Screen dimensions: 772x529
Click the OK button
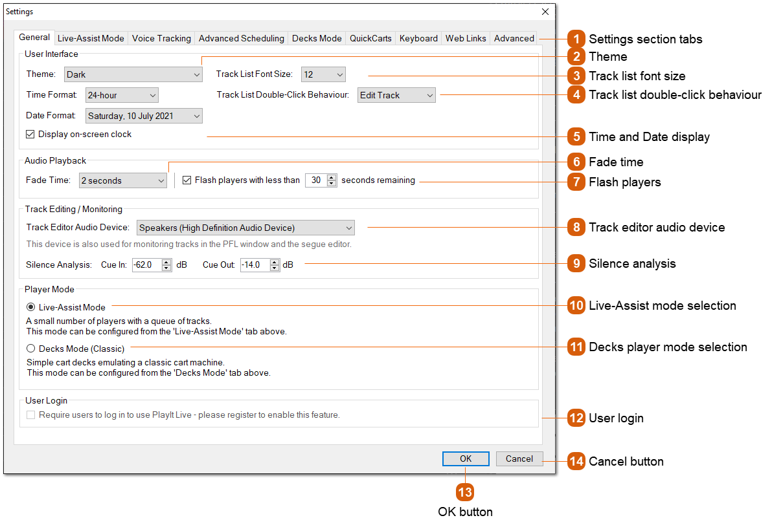coord(466,459)
